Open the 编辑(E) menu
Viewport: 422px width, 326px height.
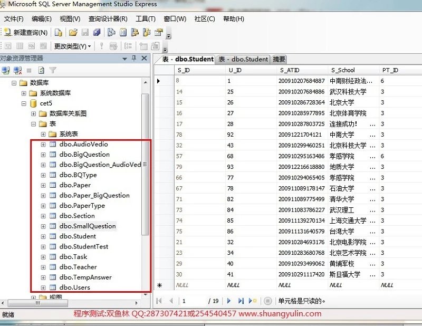42,19
